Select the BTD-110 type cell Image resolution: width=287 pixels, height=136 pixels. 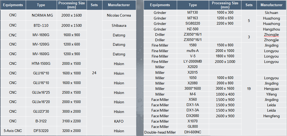click(41, 25)
